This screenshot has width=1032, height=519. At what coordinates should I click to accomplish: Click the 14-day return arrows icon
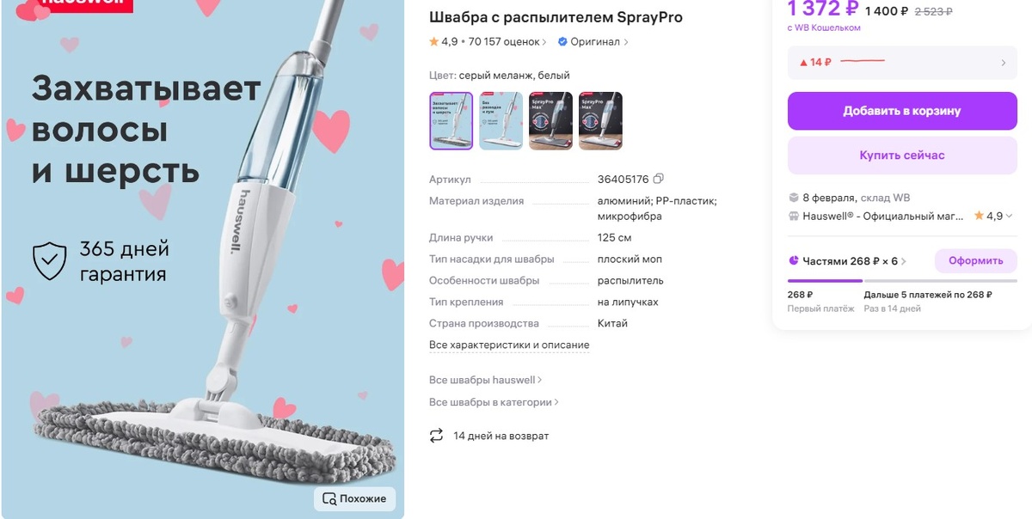point(436,436)
